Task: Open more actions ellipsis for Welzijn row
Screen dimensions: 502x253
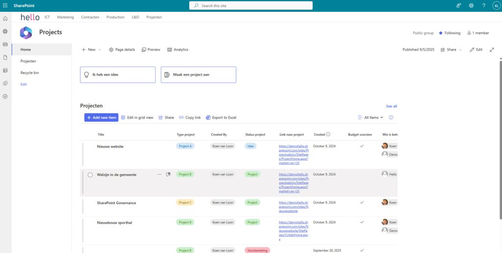Action: point(159,174)
